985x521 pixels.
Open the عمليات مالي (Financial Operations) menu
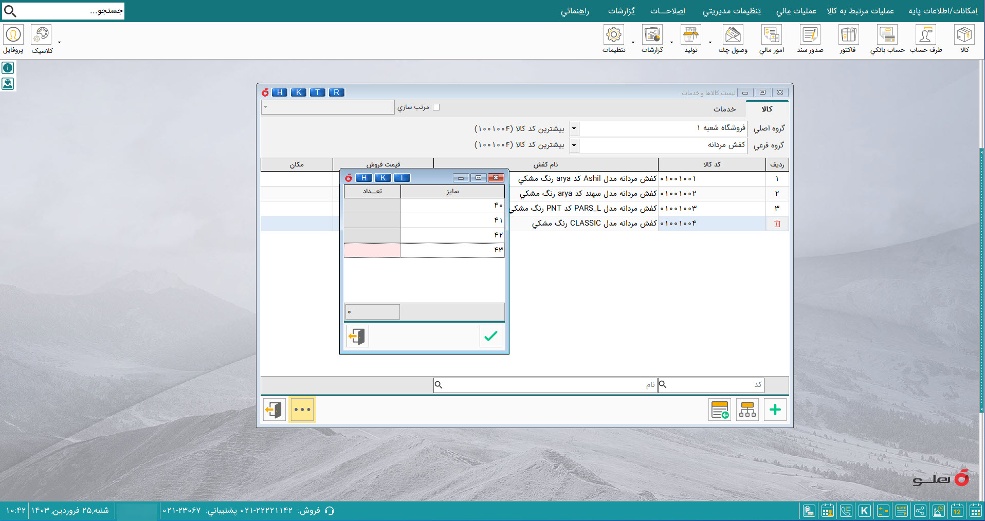tap(796, 11)
